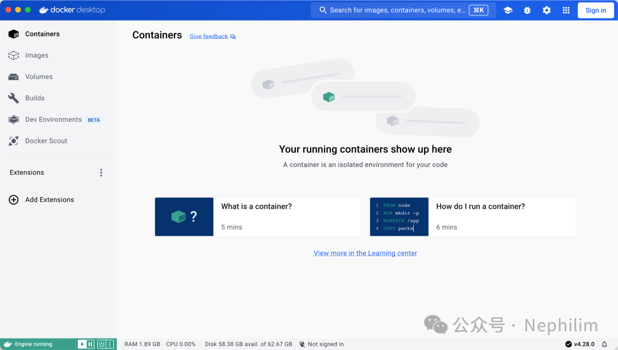This screenshot has height=350, width=618.
Task: Pause the Docker engine
Action: [x=90, y=344]
